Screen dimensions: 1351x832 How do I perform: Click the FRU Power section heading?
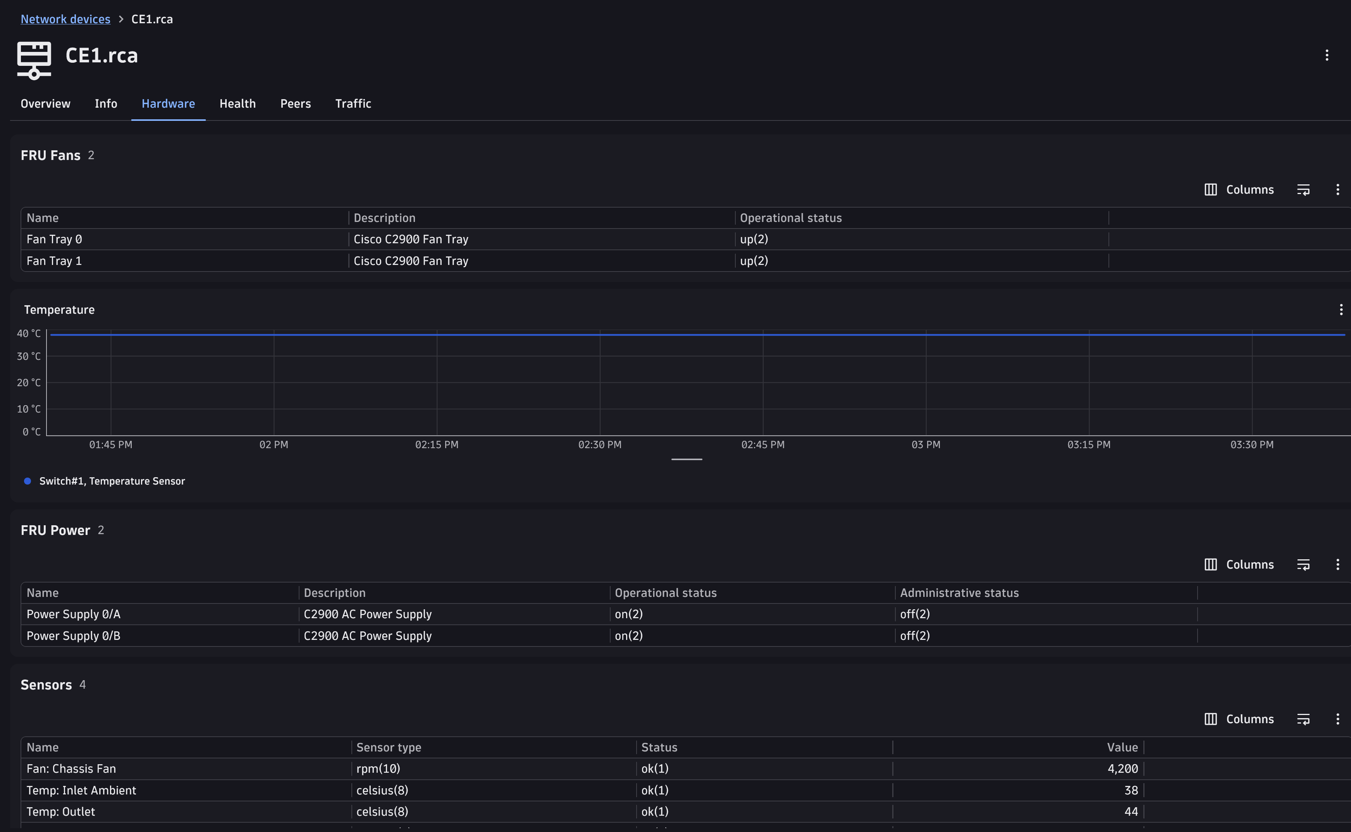pyautogui.click(x=55, y=530)
